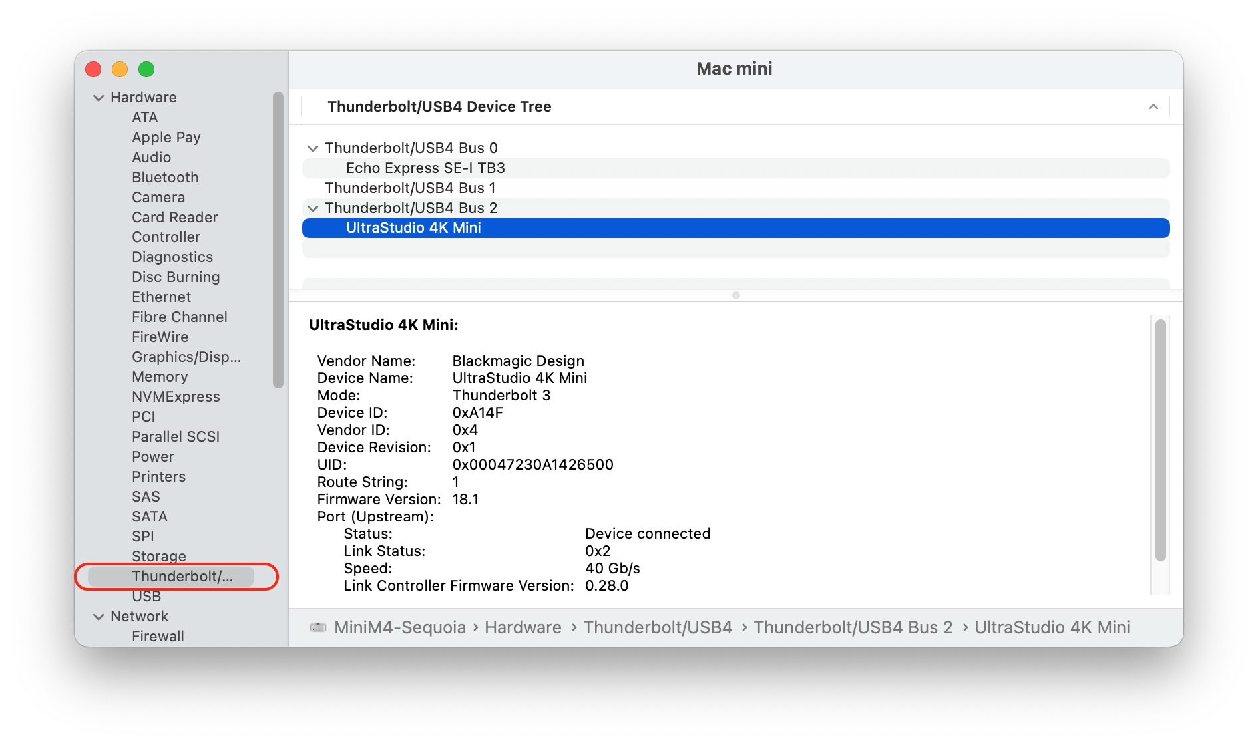Click the Hardware section label

coord(143,98)
